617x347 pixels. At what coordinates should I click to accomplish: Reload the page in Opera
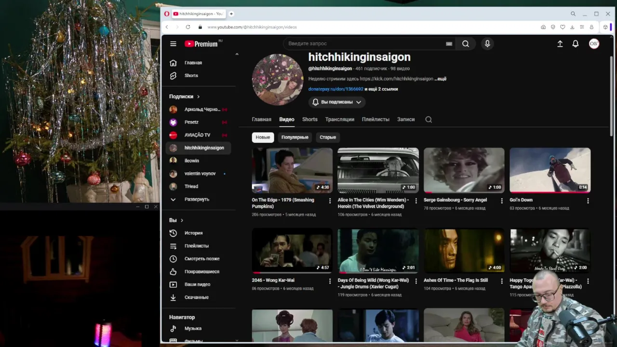point(188,27)
